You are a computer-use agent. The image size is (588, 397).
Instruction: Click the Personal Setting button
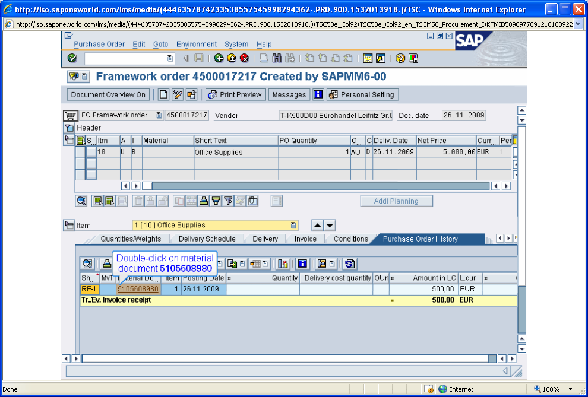[x=362, y=95]
